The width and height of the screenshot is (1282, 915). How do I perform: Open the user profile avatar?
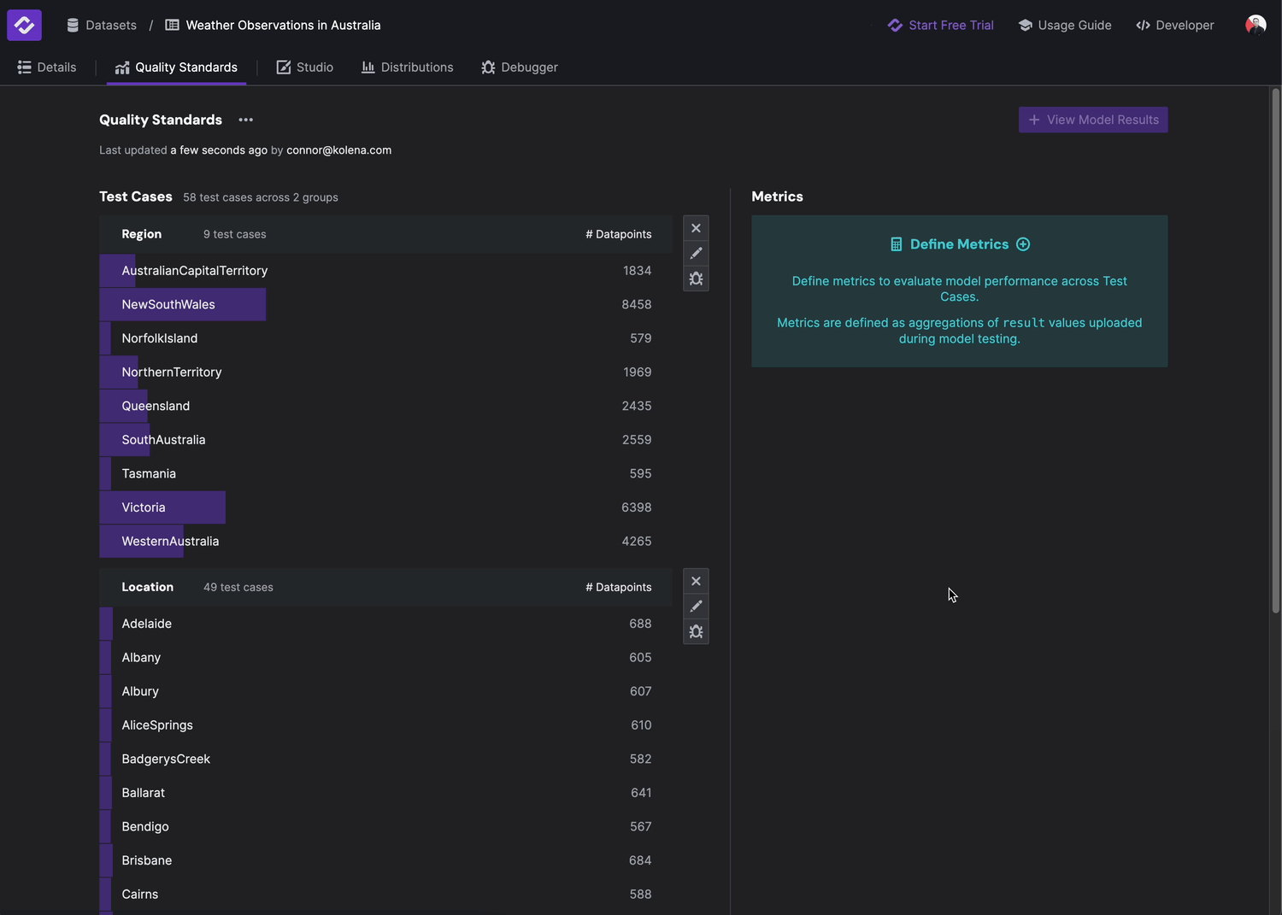pyautogui.click(x=1255, y=25)
